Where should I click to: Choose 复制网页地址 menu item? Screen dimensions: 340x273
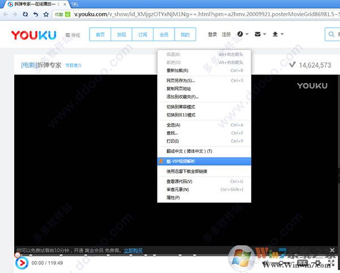tap(204, 89)
